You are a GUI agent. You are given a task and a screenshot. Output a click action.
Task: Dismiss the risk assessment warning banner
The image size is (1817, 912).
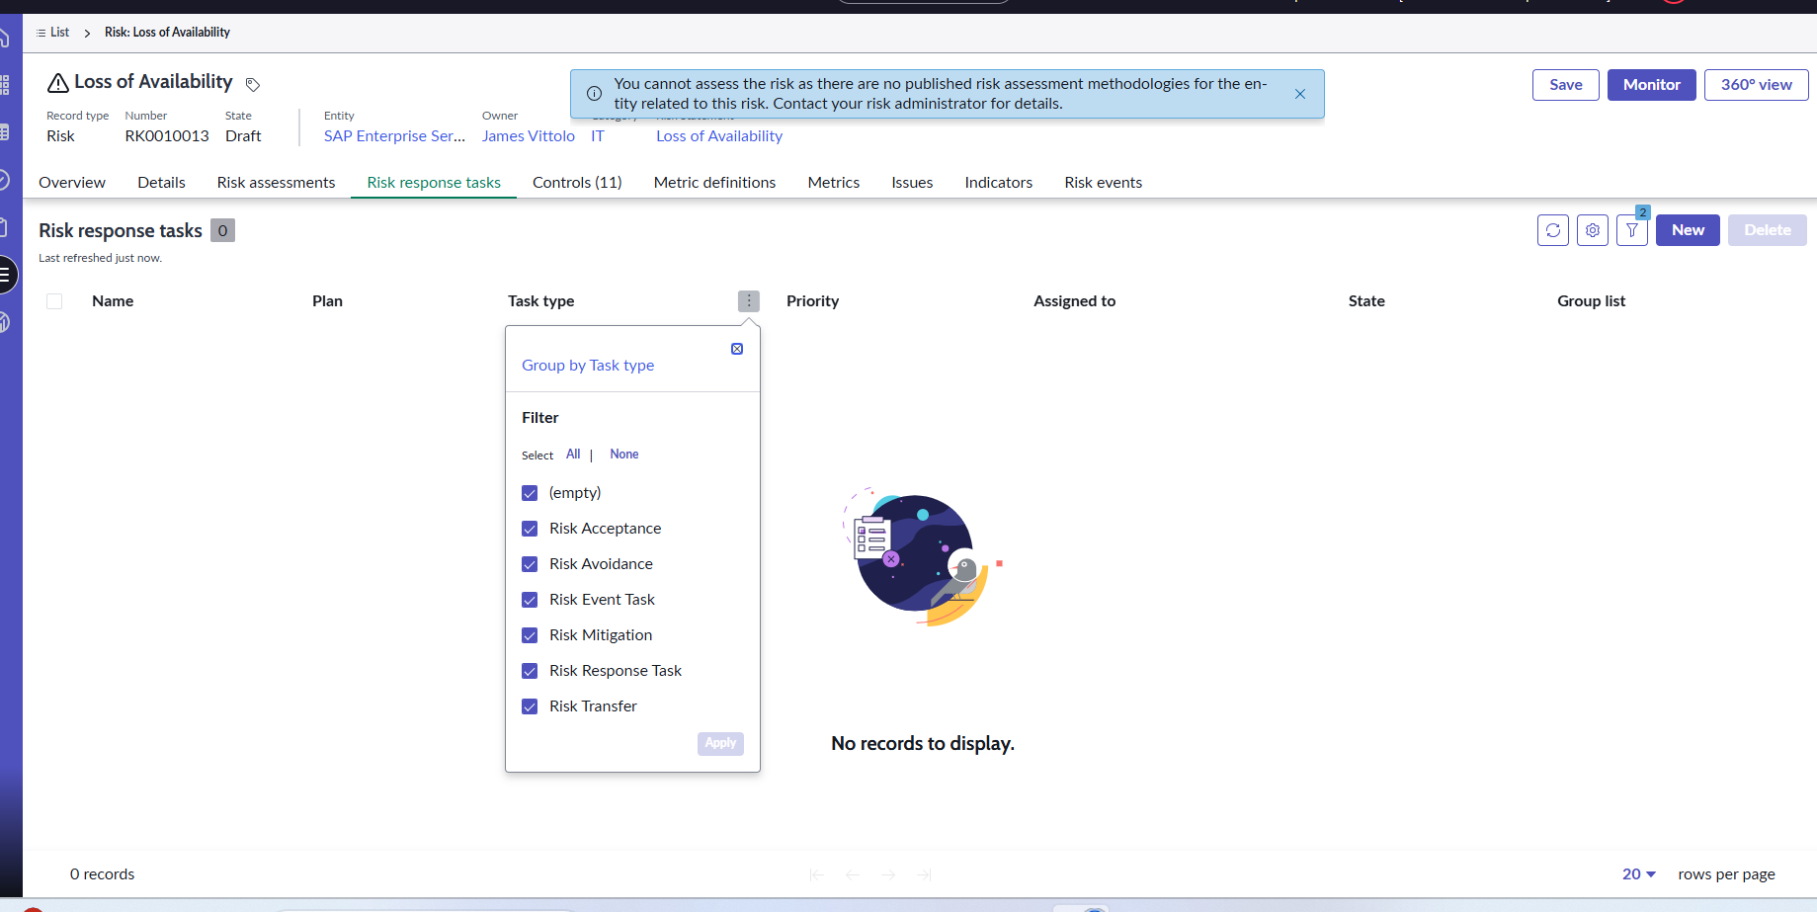(x=1300, y=94)
